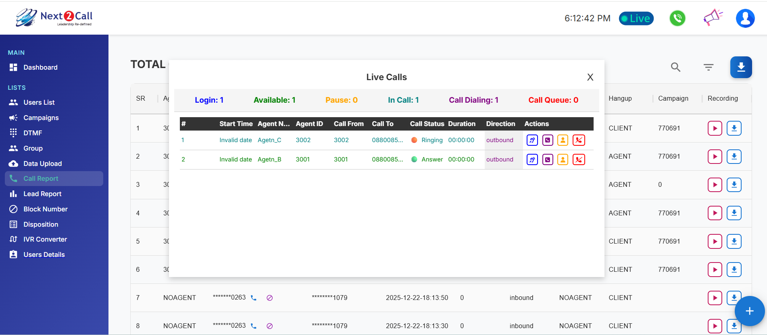Open the filter list icon
The height and width of the screenshot is (335, 767).
tap(709, 67)
